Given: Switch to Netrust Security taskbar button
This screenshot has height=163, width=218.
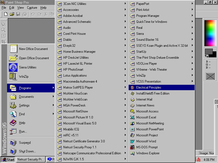Looking at the screenshot, I should (x=31, y=159).
